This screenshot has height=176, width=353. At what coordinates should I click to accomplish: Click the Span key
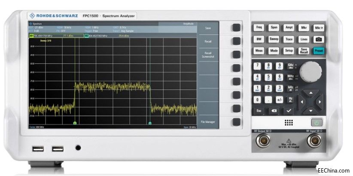[274, 28]
